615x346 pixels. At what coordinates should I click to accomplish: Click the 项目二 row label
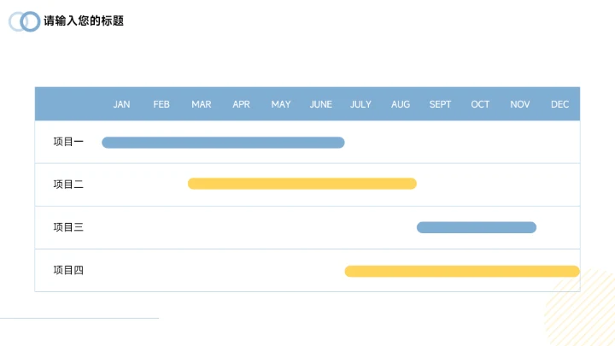click(x=68, y=184)
